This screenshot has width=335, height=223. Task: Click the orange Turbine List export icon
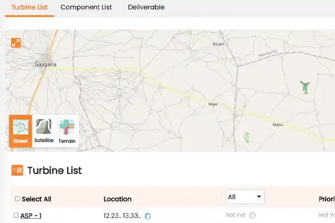(17, 170)
